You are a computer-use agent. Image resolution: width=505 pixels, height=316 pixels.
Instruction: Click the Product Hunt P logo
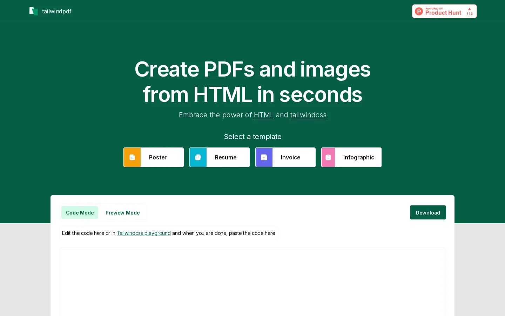coord(419,11)
